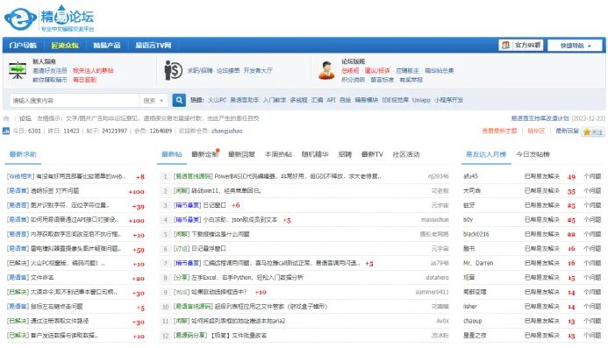The height and width of the screenshot is (348, 608).
Task: Click the blue magnifier search button
Action: [x=179, y=101]
